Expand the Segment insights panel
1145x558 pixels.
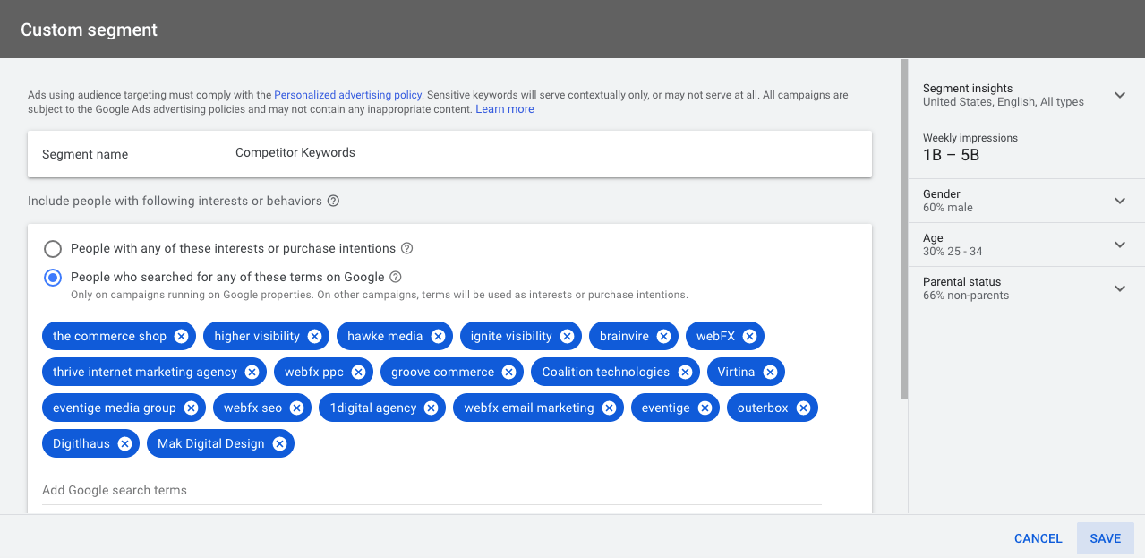[1119, 95]
